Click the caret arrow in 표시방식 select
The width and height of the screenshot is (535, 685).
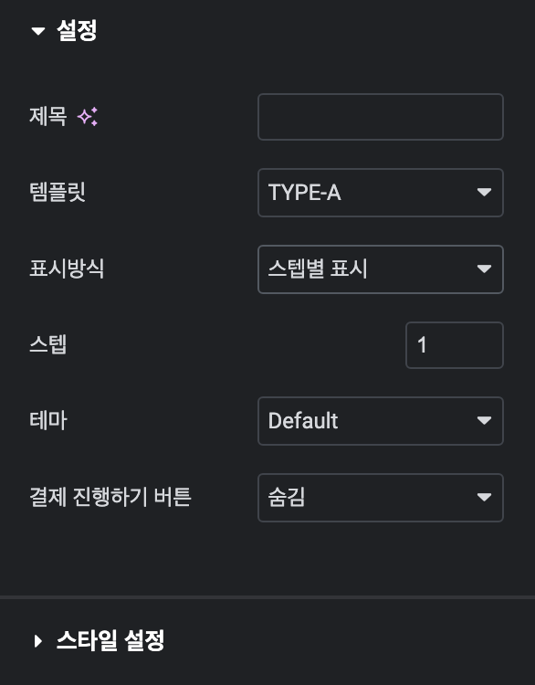pyautogui.click(x=484, y=269)
